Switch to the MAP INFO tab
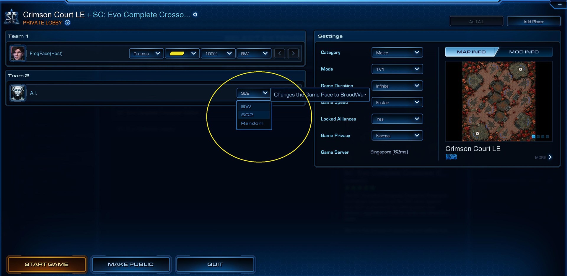The image size is (567, 276). pyautogui.click(x=471, y=52)
